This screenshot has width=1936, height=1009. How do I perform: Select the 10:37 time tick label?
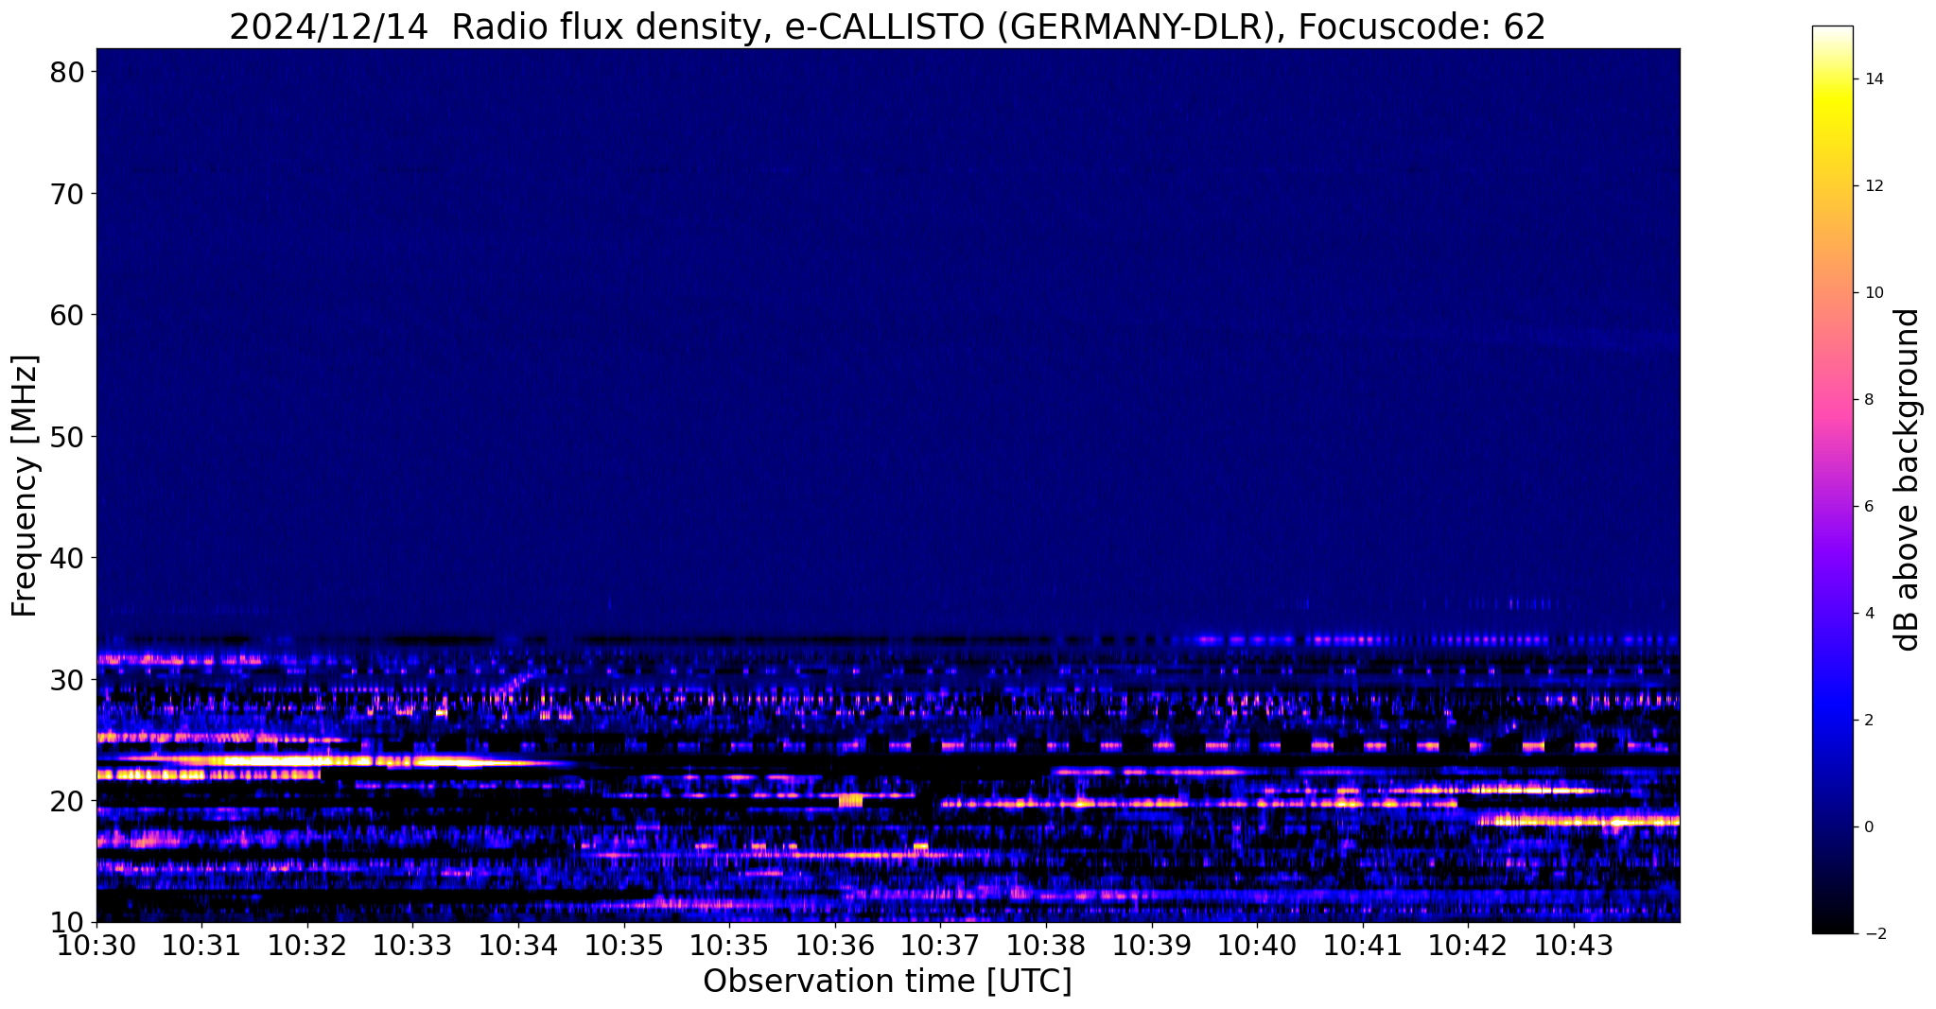(940, 946)
